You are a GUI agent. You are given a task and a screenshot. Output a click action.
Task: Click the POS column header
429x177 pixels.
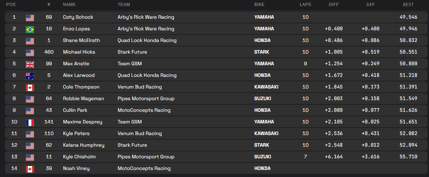pos(11,5)
